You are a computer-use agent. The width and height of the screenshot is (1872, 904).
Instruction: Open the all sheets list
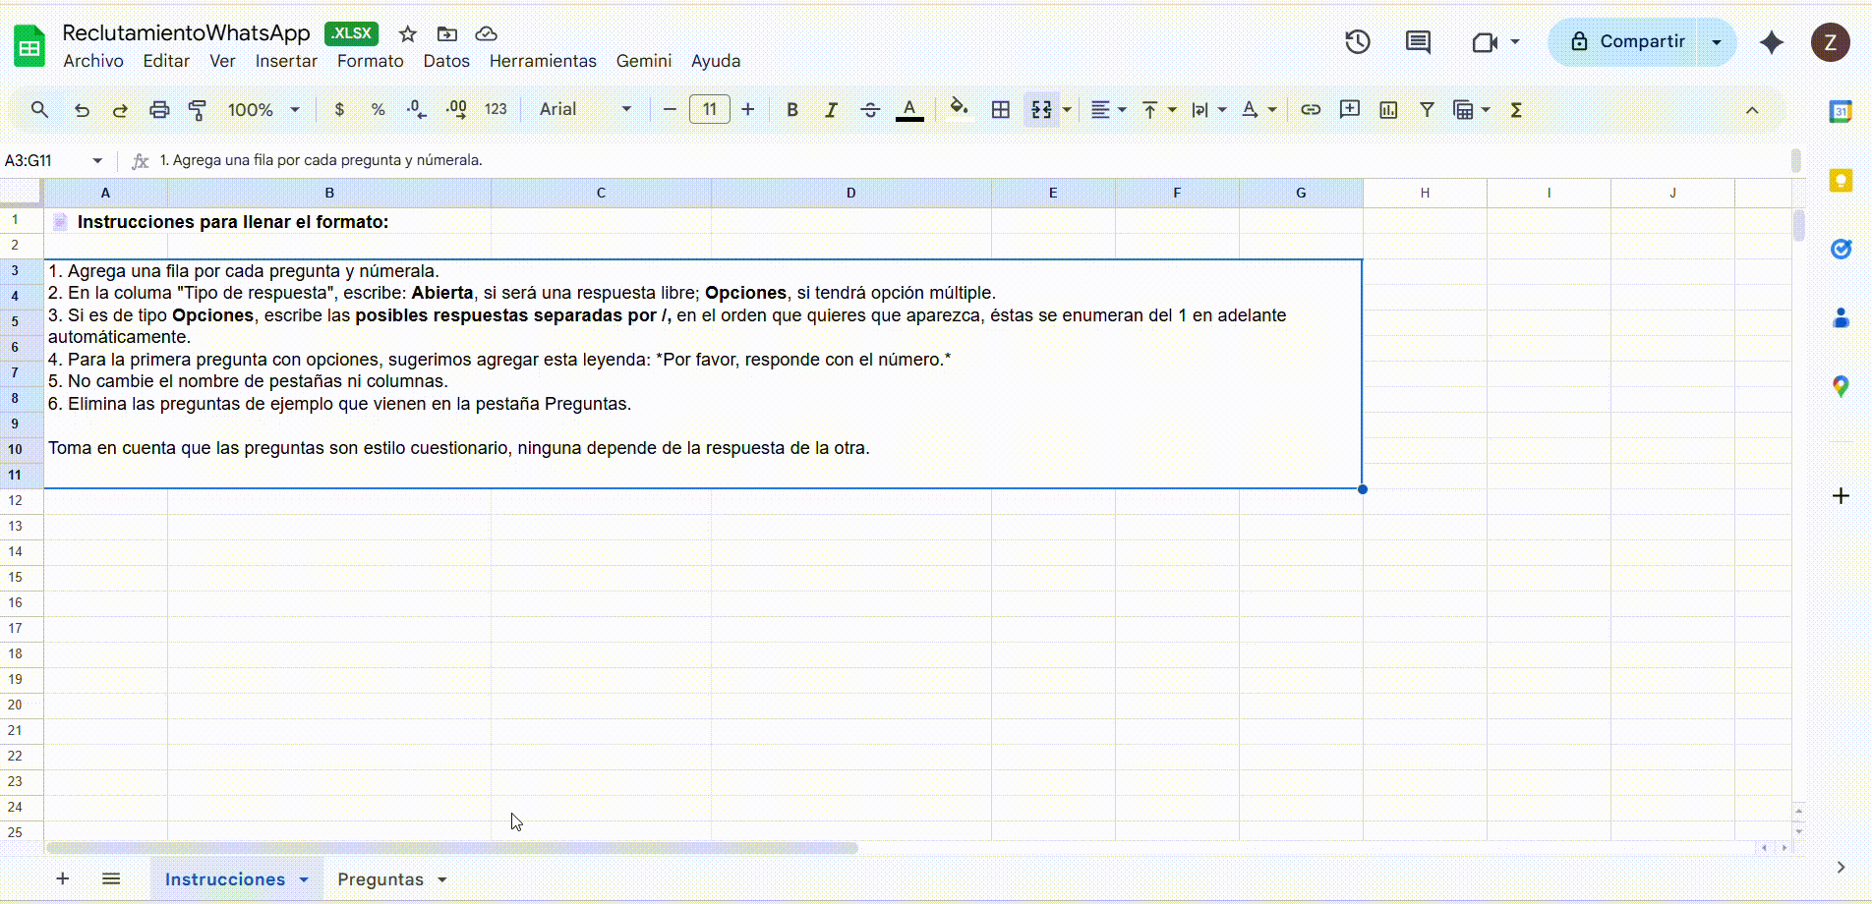(111, 878)
